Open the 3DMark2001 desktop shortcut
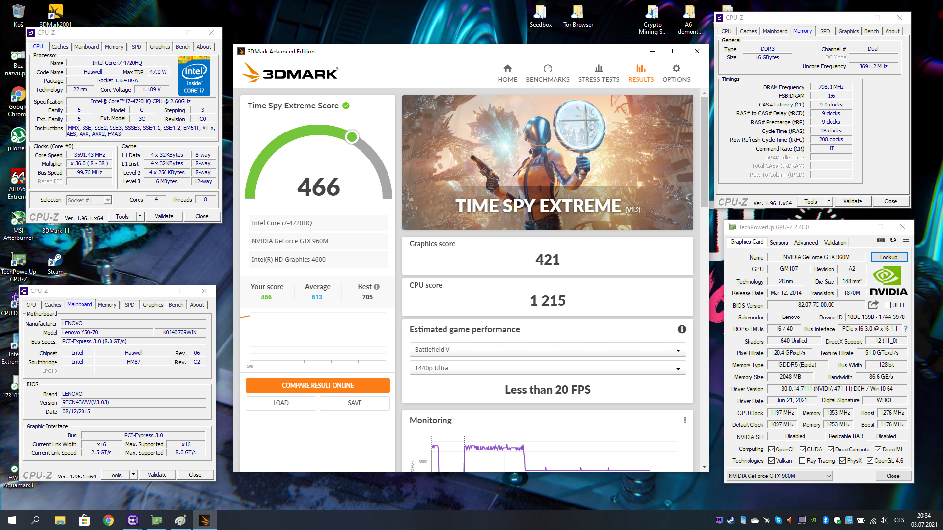The width and height of the screenshot is (943, 530). tap(55, 15)
